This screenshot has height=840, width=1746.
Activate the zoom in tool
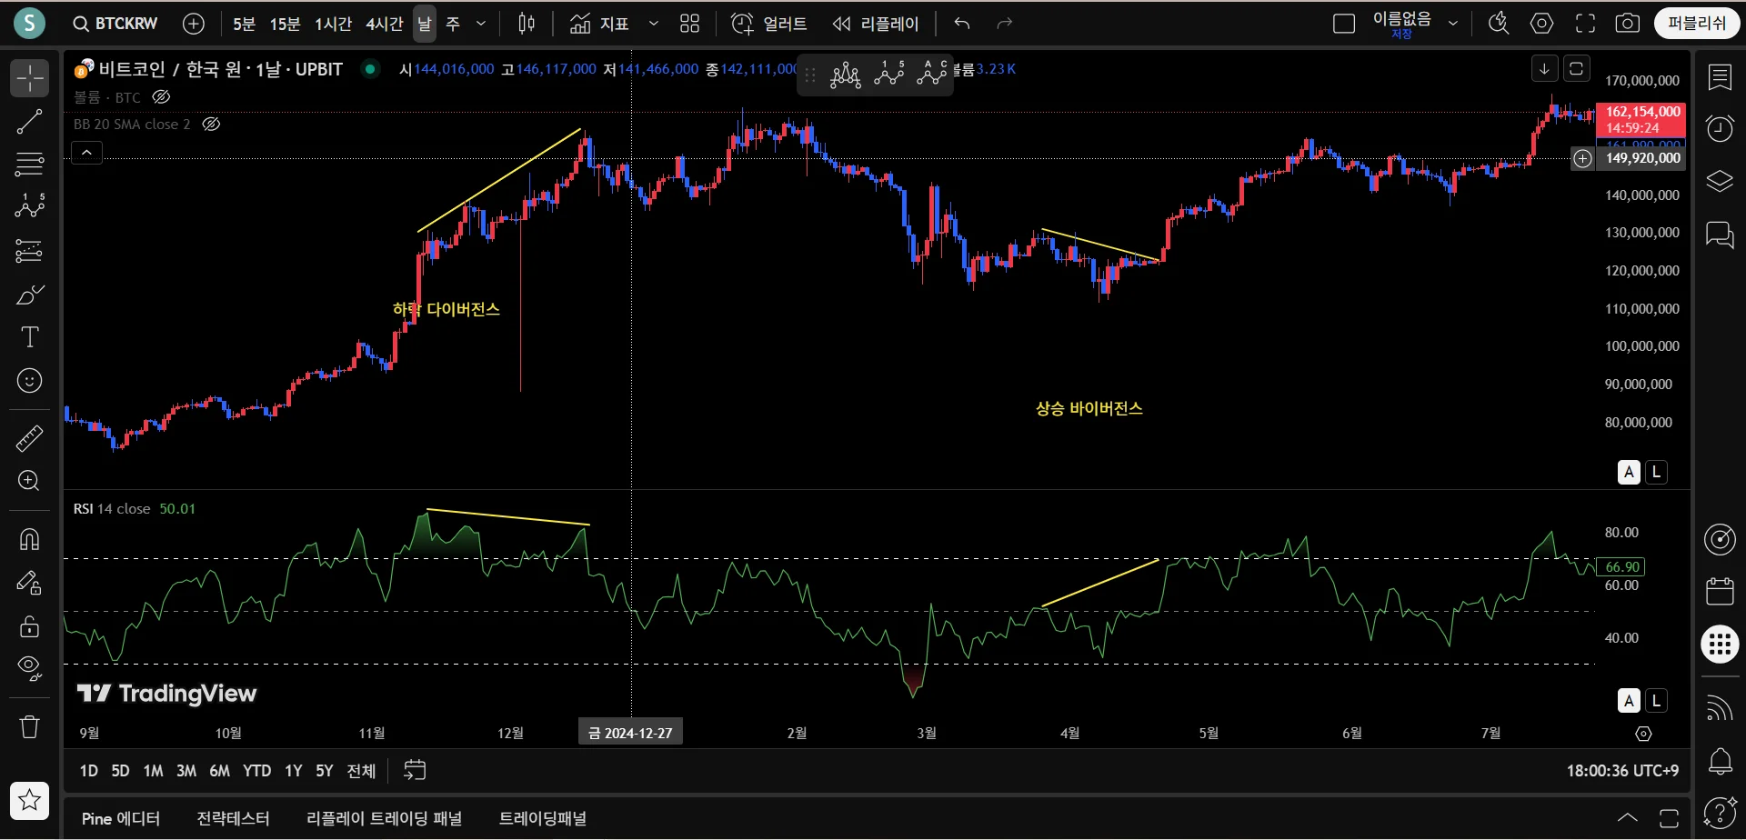click(x=29, y=481)
